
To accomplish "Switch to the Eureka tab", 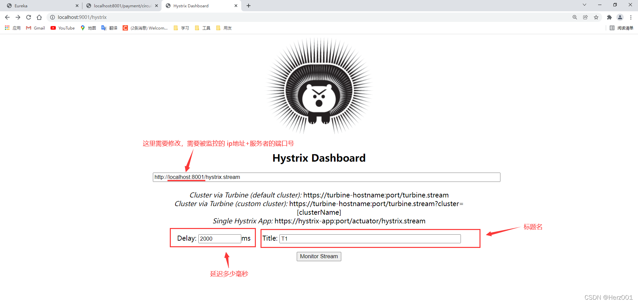I will [41, 6].
